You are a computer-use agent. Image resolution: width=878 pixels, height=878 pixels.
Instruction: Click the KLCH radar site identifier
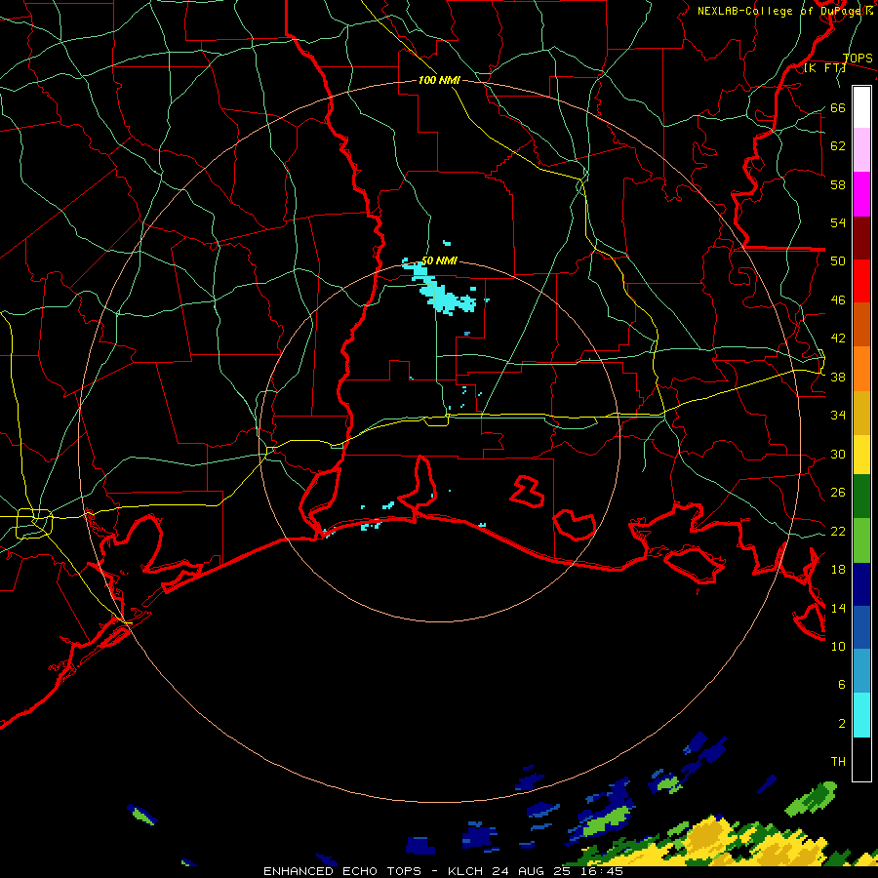click(465, 871)
